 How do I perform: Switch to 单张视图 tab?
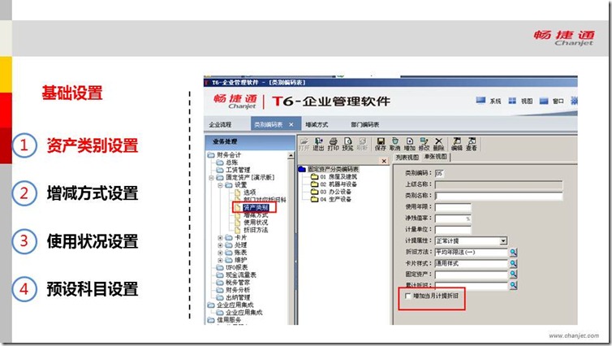click(436, 157)
